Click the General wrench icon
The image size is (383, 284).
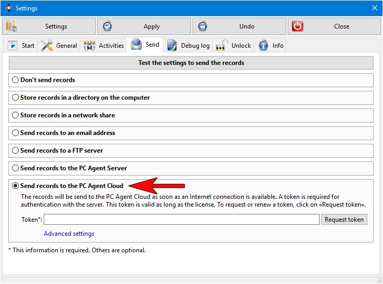tap(47, 45)
